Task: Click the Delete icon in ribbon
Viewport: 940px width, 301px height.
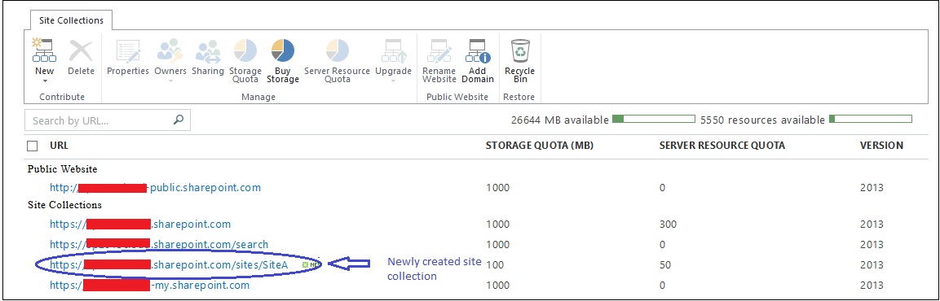Action: click(81, 51)
